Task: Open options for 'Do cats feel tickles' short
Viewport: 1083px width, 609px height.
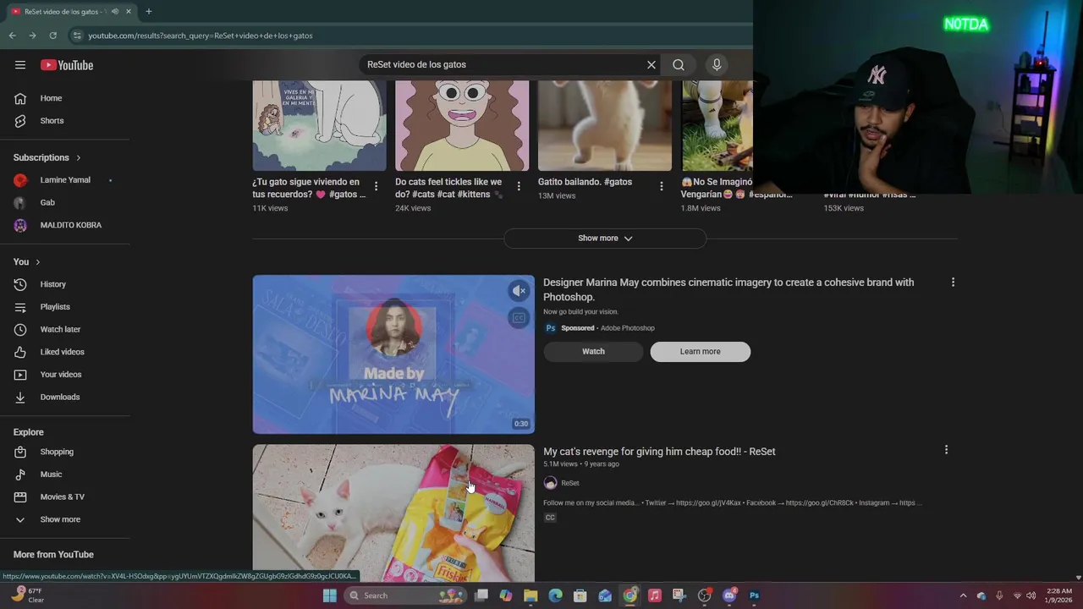Action: pos(519,186)
